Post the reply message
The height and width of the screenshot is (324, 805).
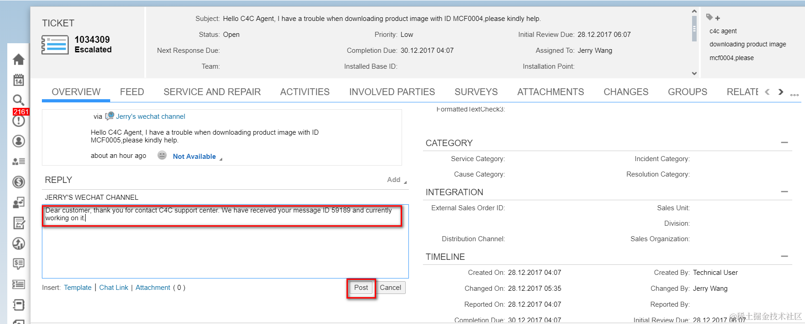pyautogui.click(x=361, y=288)
